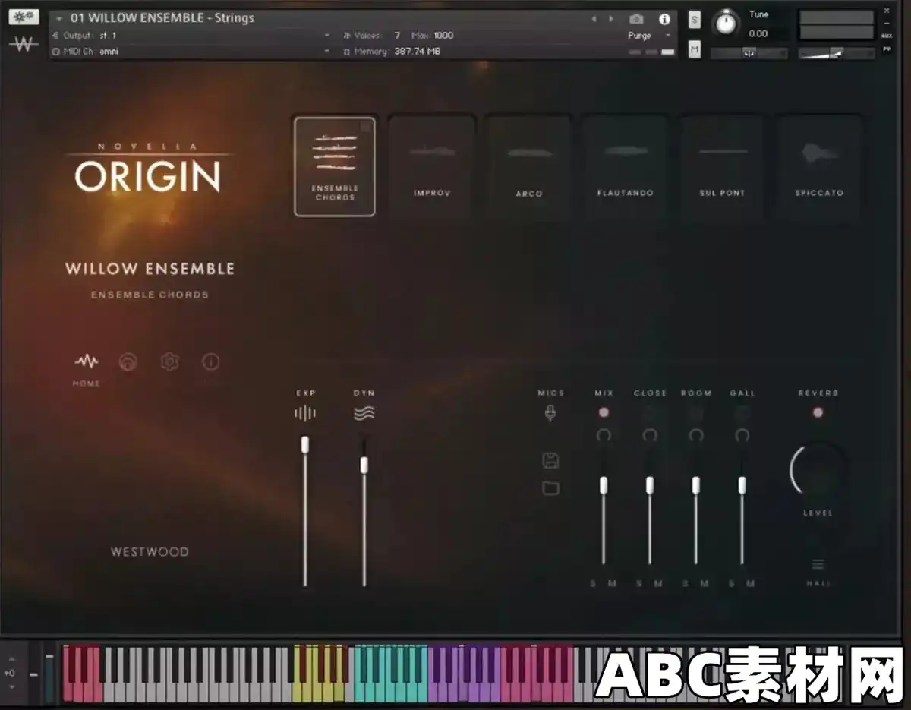Switch to the IMPROV articulation tab
Image resolution: width=911 pixels, height=710 pixels.
click(431, 166)
